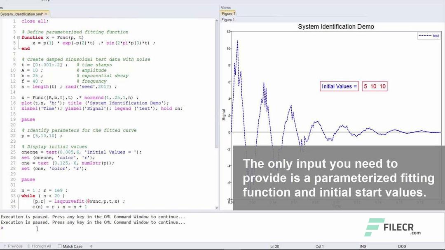Switch to the Figure 1 tab
The height and width of the screenshot is (250, 445).
(228, 13)
